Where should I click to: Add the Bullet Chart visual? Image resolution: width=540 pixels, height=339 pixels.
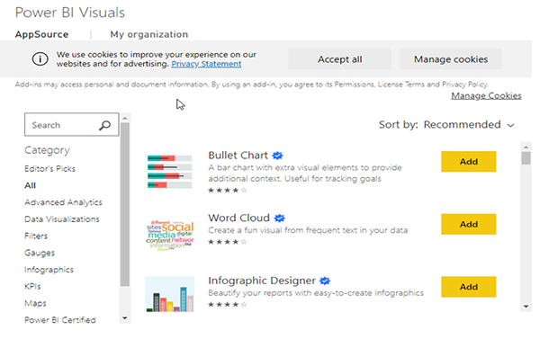pyautogui.click(x=468, y=162)
